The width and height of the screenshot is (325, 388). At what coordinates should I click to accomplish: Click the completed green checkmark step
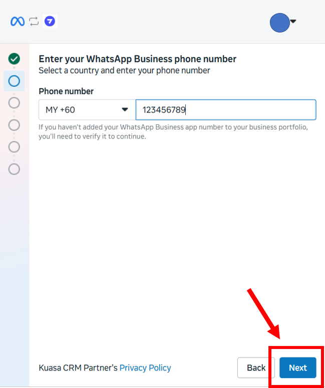coord(14,58)
